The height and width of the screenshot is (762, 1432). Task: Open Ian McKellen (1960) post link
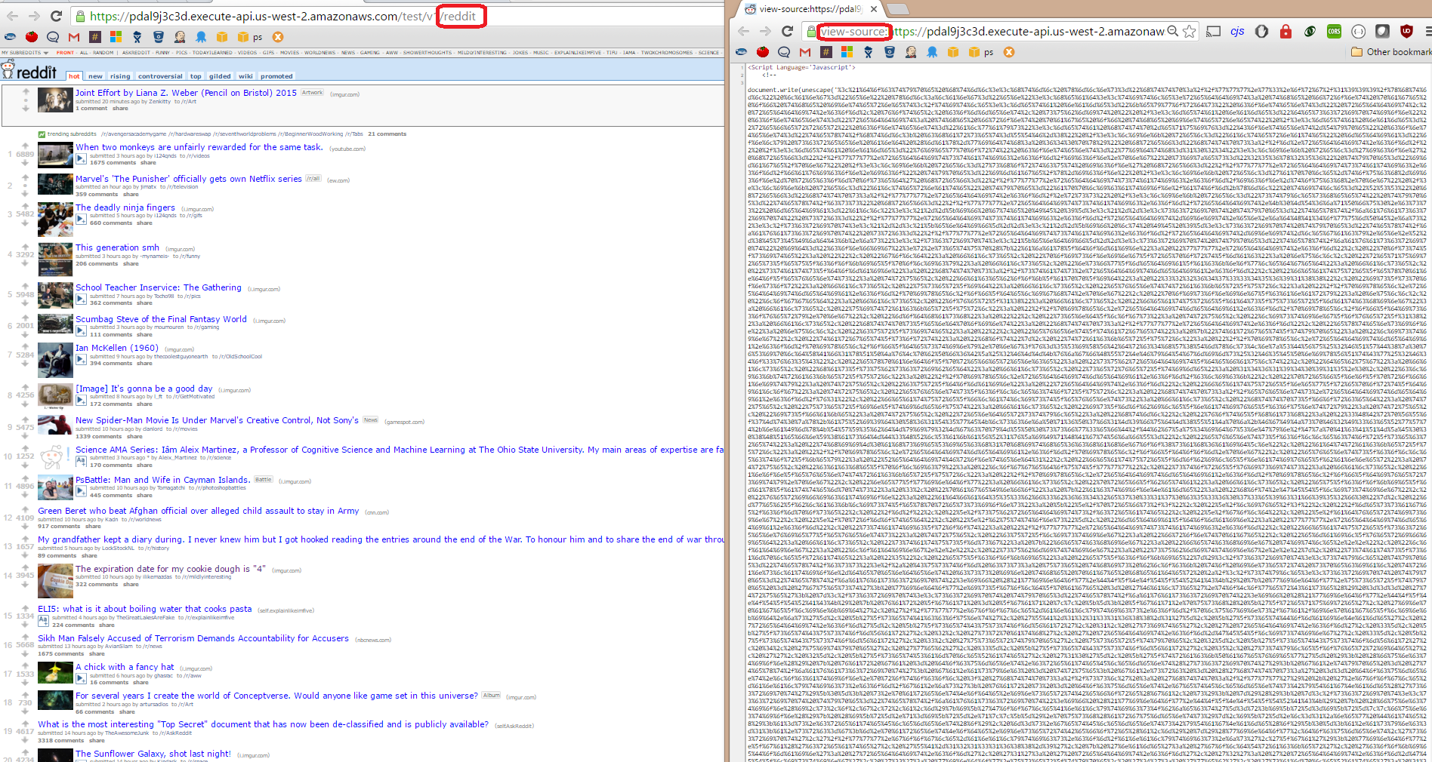[117, 348]
